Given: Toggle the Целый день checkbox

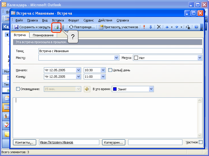Looking at the screenshot, I should (x=110, y=70).
